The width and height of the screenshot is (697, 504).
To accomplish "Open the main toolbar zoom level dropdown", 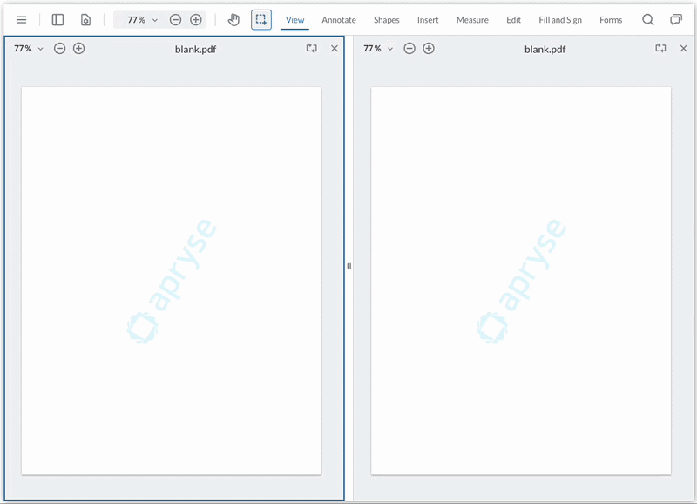I will 139,18.
